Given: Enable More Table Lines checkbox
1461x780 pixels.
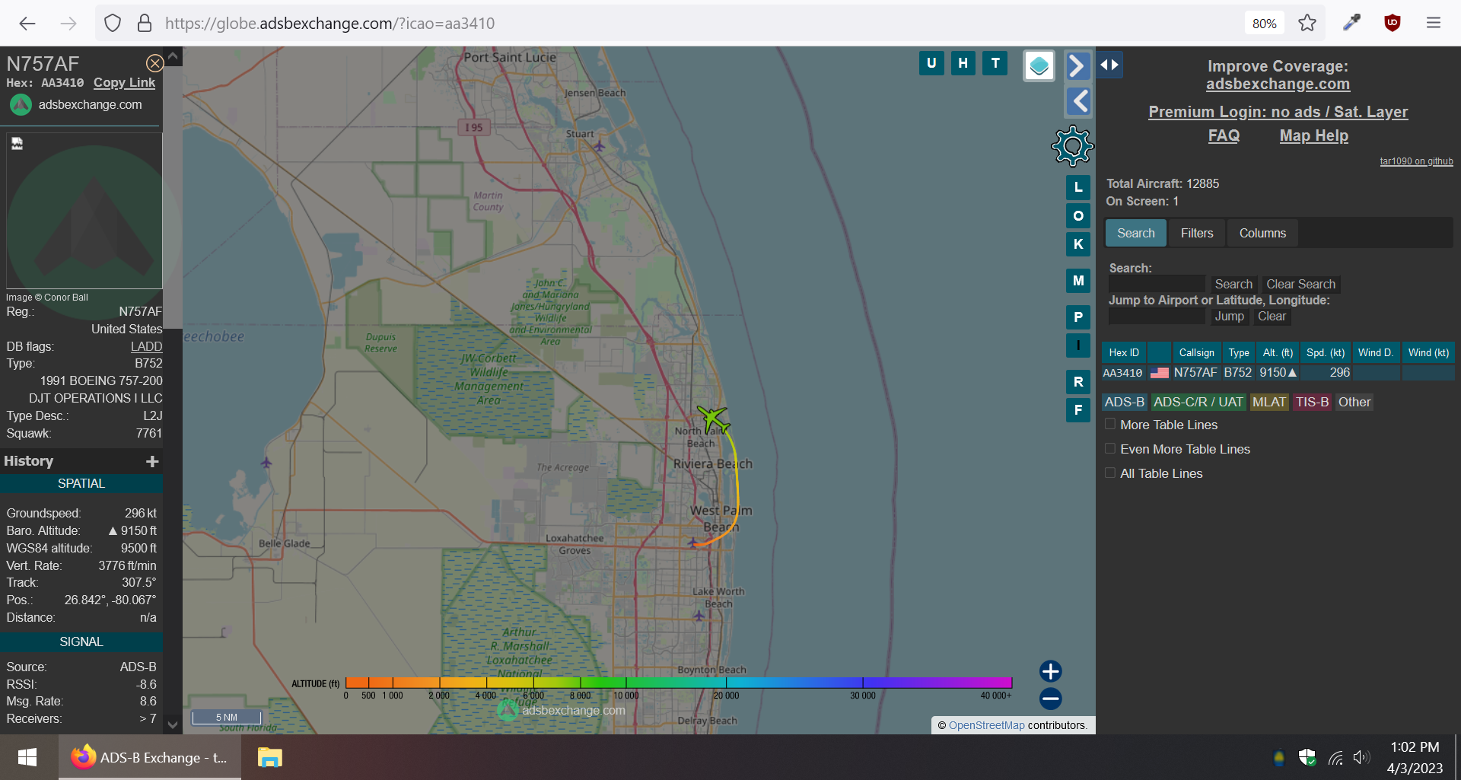Looking at the screenshot, I should tap(1110, 424).
